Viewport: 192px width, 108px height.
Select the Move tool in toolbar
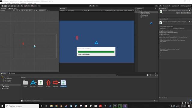[x=5, y=6]
